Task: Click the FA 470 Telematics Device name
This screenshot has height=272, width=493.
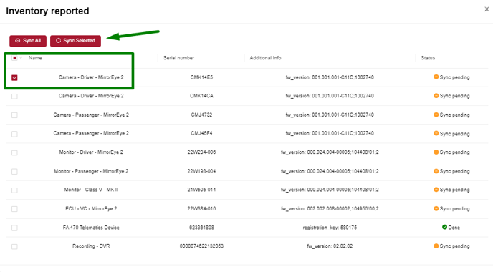Action: click(x=91, y=228)
